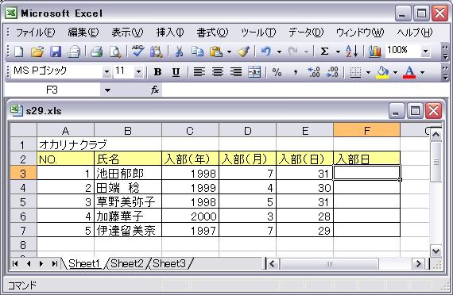Image resolution: width=453 pixels, height=295 pixels.
Task: Sort ascending with A-Z icon
Action: [351, 52]
